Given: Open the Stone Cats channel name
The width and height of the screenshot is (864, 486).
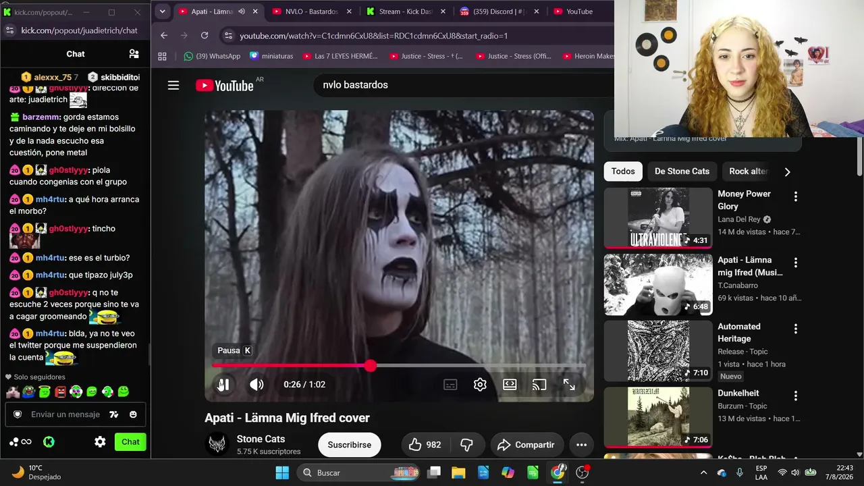Looking at the screenshot, I should click(x=261, y=439).
